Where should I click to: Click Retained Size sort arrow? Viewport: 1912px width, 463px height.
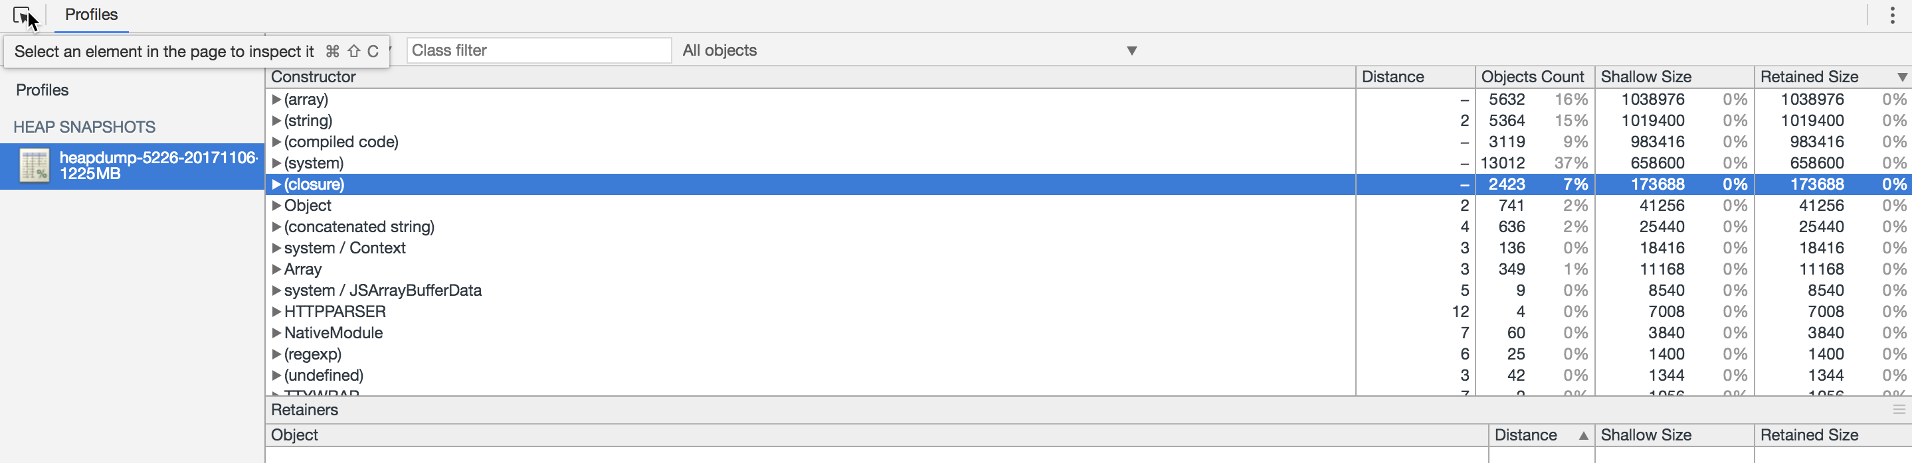coord(1901,77)
